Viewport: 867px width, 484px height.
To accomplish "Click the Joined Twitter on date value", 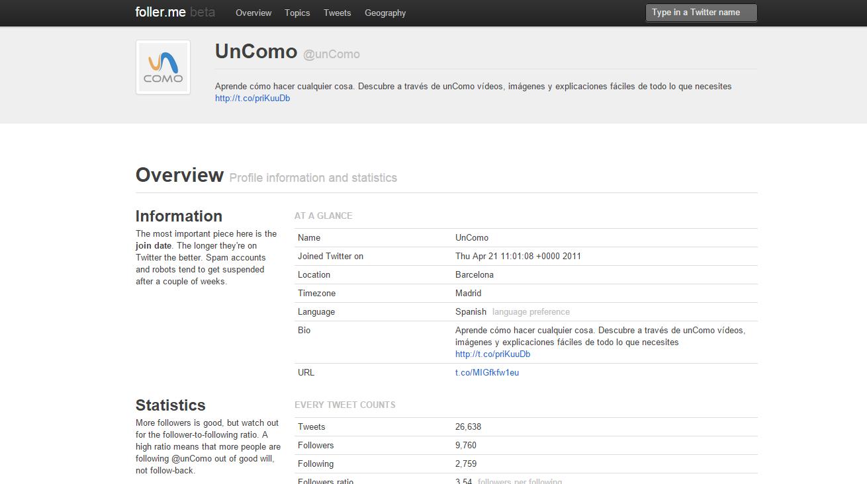I will 518,256.
